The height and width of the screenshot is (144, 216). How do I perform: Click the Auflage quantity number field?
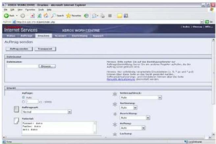tap(32, 102)
